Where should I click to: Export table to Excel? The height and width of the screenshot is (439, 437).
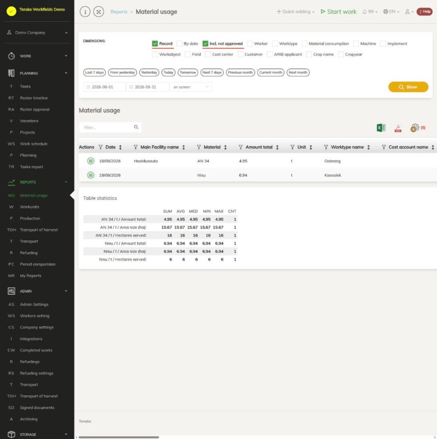click(x=381, y=128)
